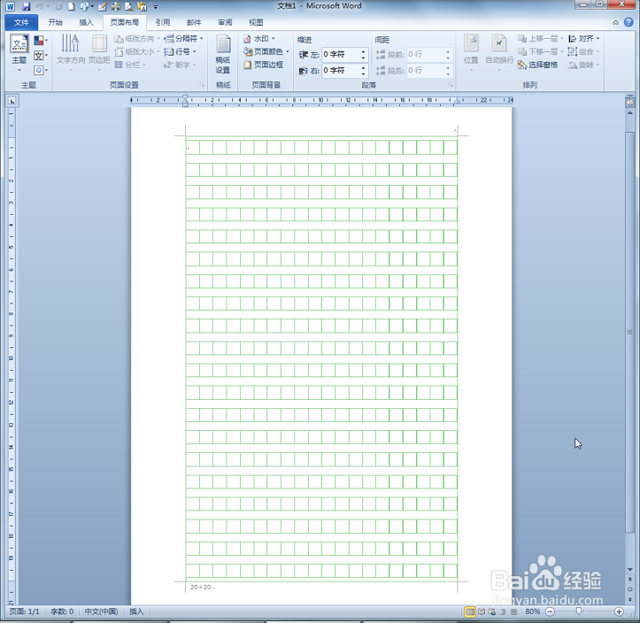Click 页面: 1/1 page indicator
The image size is (640, 623).
click(24, 611)
